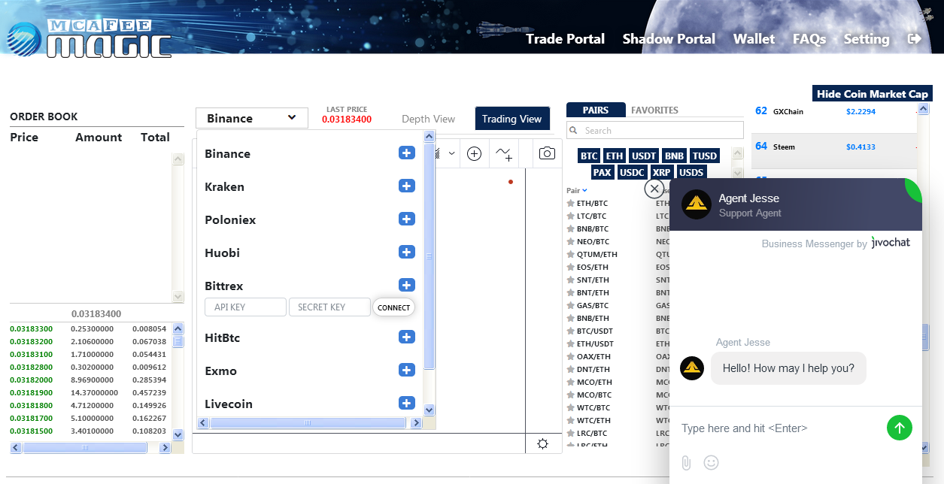Expand the Kraken exchange plus icon
The image size is (944, 484).
407,186
